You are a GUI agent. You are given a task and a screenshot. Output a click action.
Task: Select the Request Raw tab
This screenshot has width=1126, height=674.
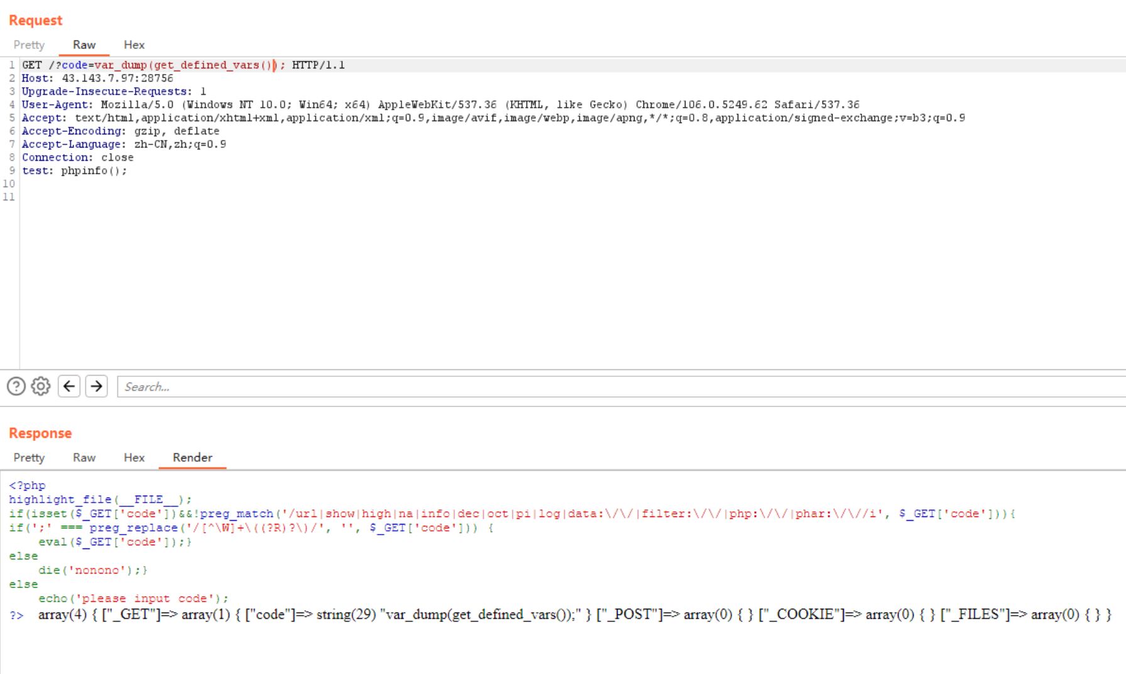point(84,45)
